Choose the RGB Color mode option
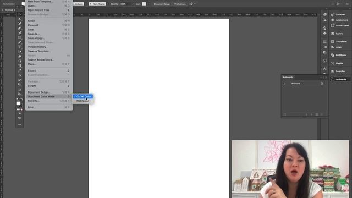The height and width of the screenshot is (198, 352). click(x=83, y=101)
